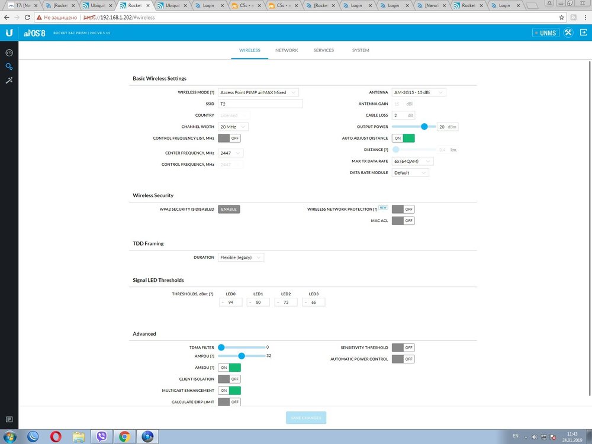Enable the Client Isolation toggle
592x444 pixels.
click(x=229, y=379)
